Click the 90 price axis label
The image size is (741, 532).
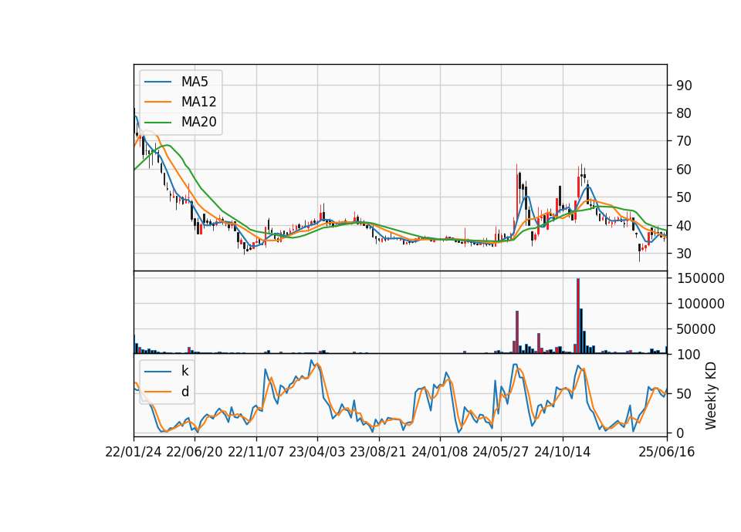[x=685, y=86]
